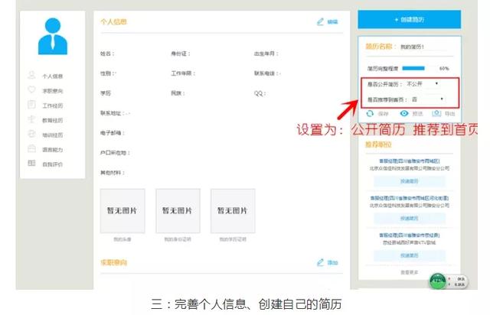This screenshot has height=315, width=490.
Task: Click the 导出 export icon
Action: pos(436,113)
